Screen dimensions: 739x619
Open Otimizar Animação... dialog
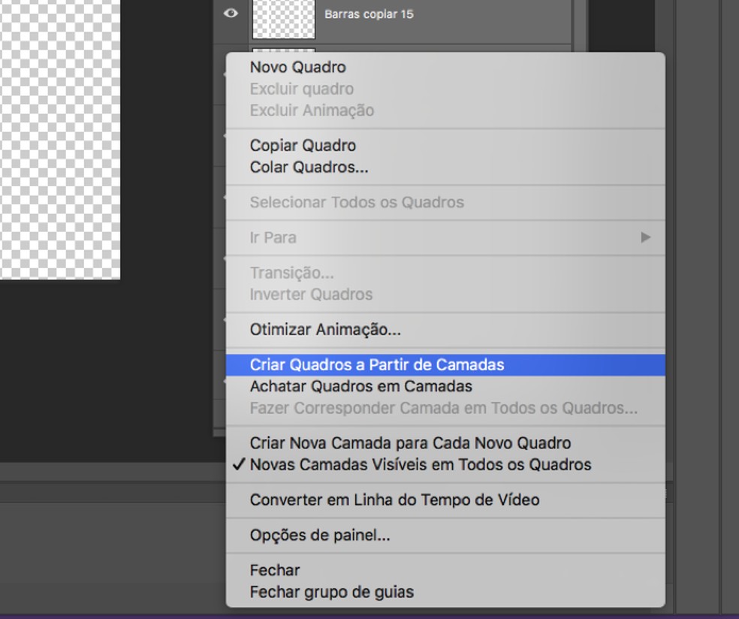pos(445,329)
